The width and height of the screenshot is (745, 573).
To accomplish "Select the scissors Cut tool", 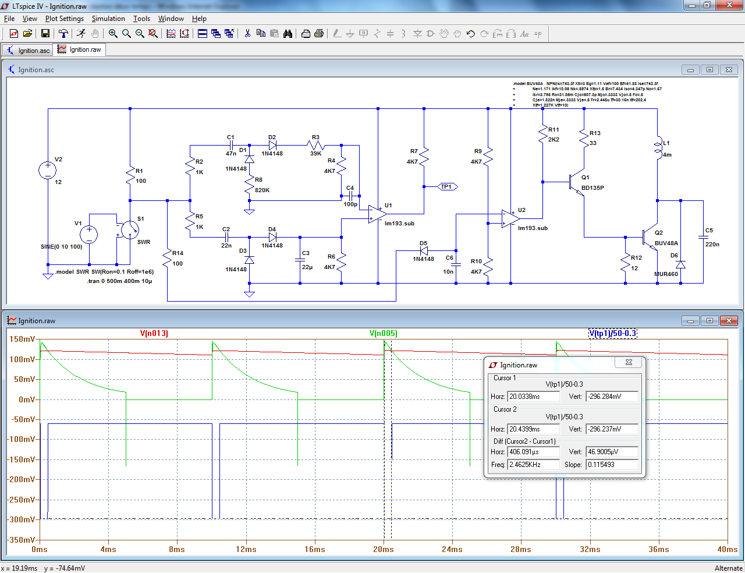I will 247,34.
